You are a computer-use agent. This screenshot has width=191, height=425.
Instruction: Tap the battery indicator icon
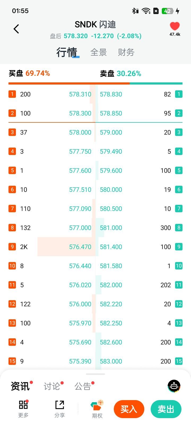tap(168, 11)
